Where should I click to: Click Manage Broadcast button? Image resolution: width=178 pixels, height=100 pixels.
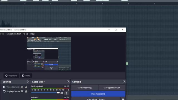112,88
